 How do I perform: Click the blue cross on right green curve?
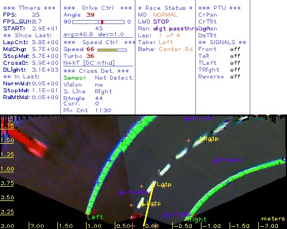(228, 183)
